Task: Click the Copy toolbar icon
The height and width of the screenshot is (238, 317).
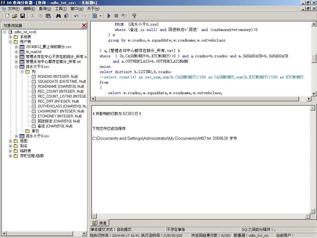Action: coord(41,16)
